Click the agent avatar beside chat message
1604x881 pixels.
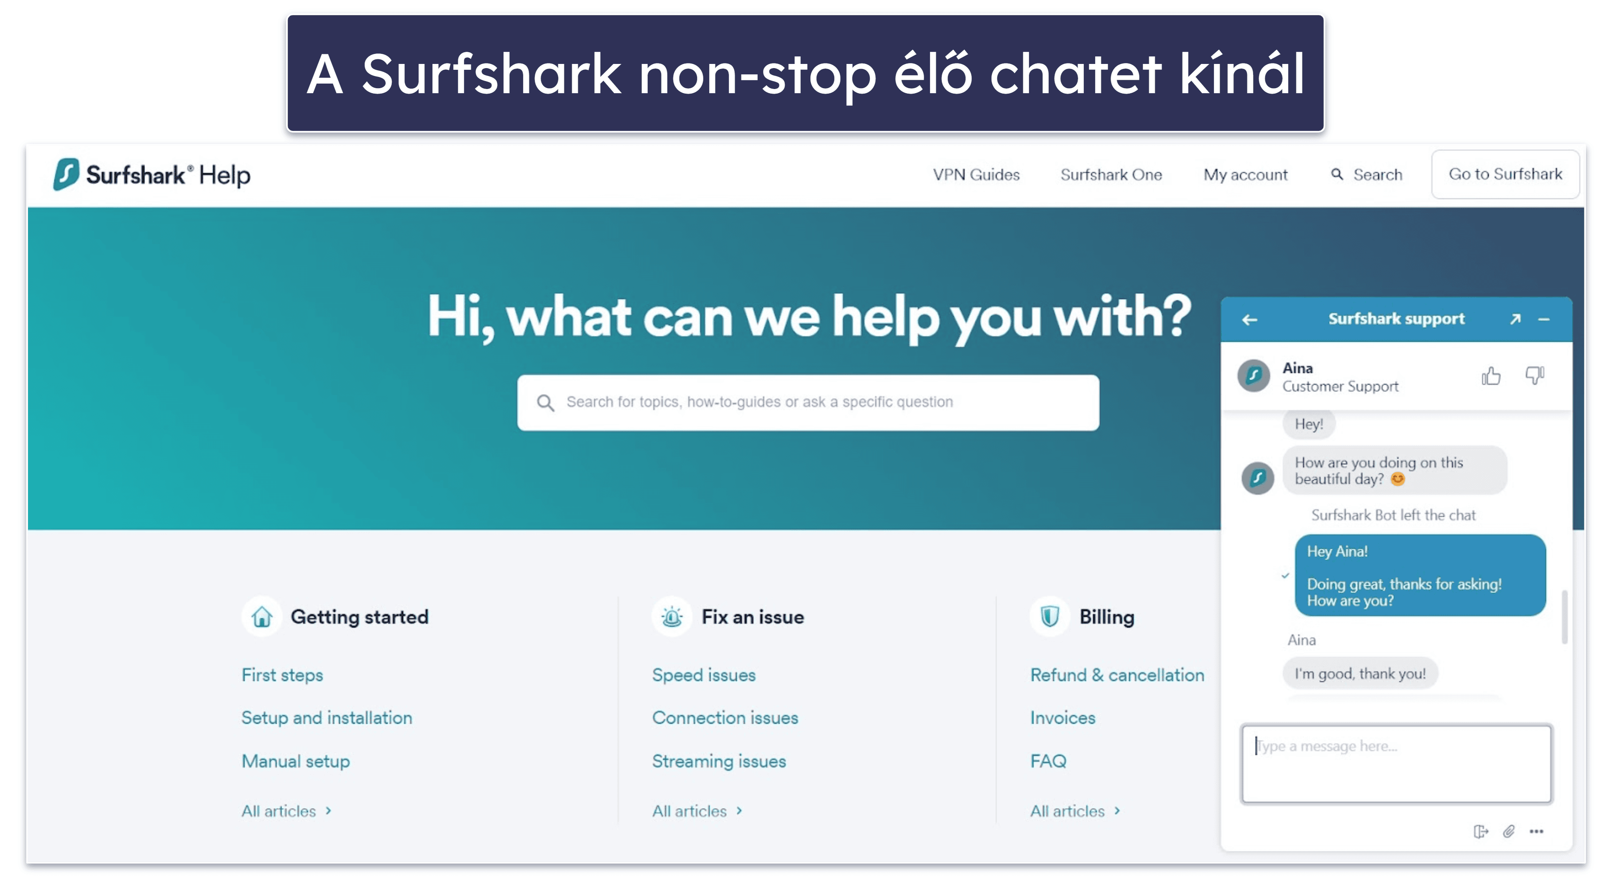1258,478
